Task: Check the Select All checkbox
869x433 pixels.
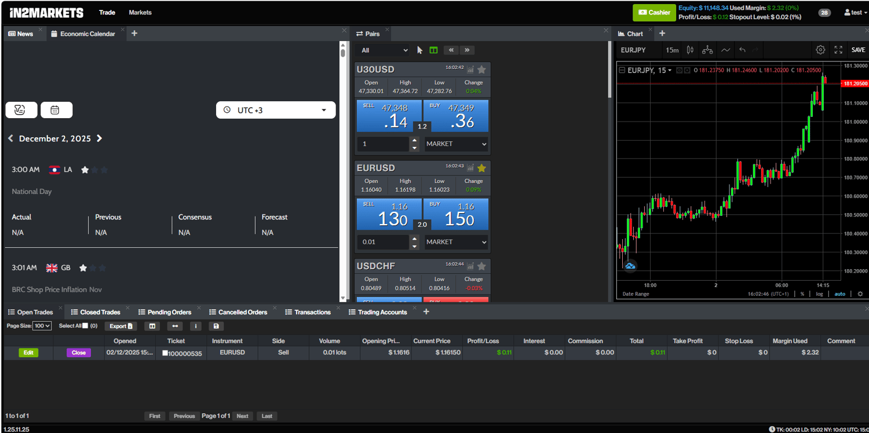Action: pyautogui.click(x=85, y=326)
